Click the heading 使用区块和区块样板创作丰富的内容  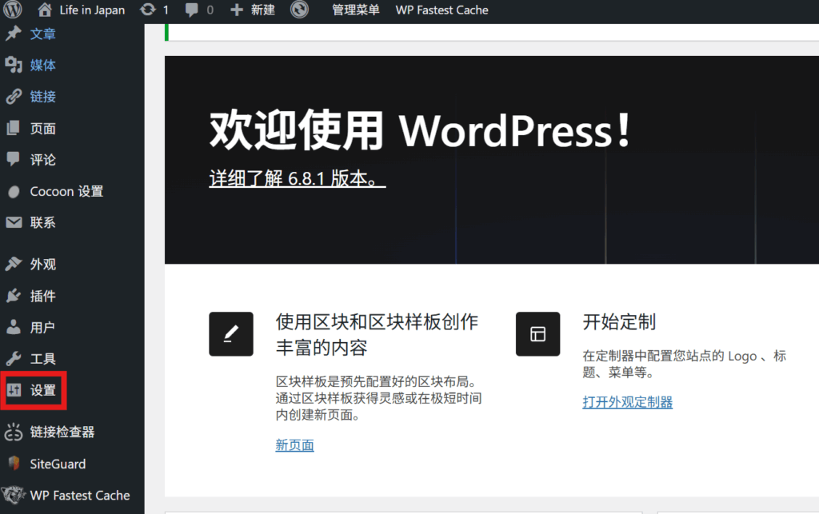point(377,334)
